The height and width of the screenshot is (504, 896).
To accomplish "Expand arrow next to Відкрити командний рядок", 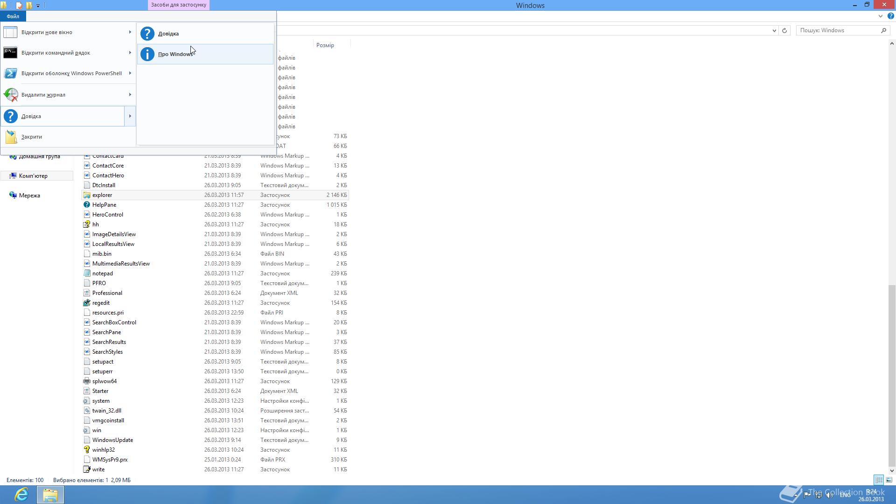I will tap(130, 53).
